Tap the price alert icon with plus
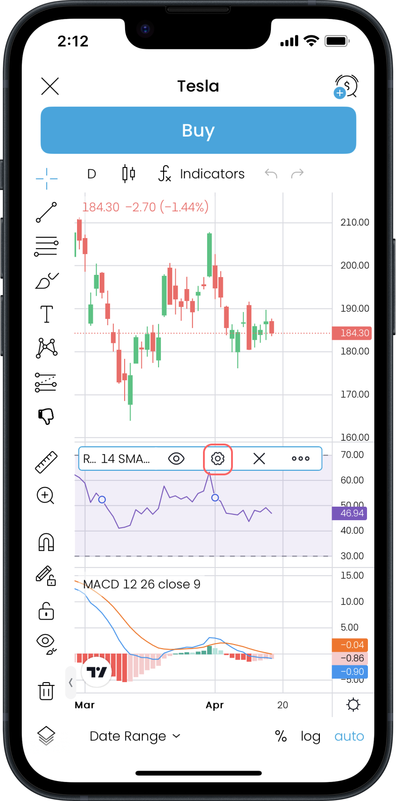396x801 pixels. pyautogui.click(x=346, y=87)
